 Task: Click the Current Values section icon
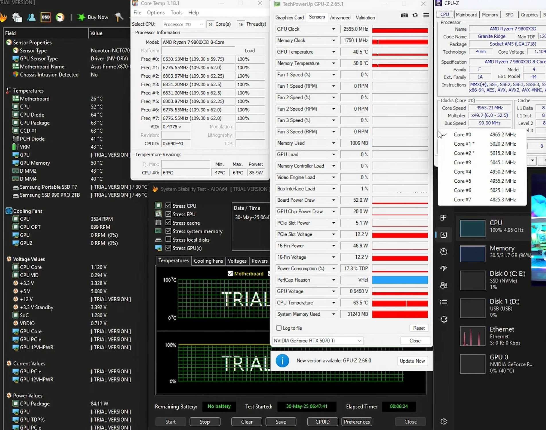pyautogui.click(x=9, y=363)
